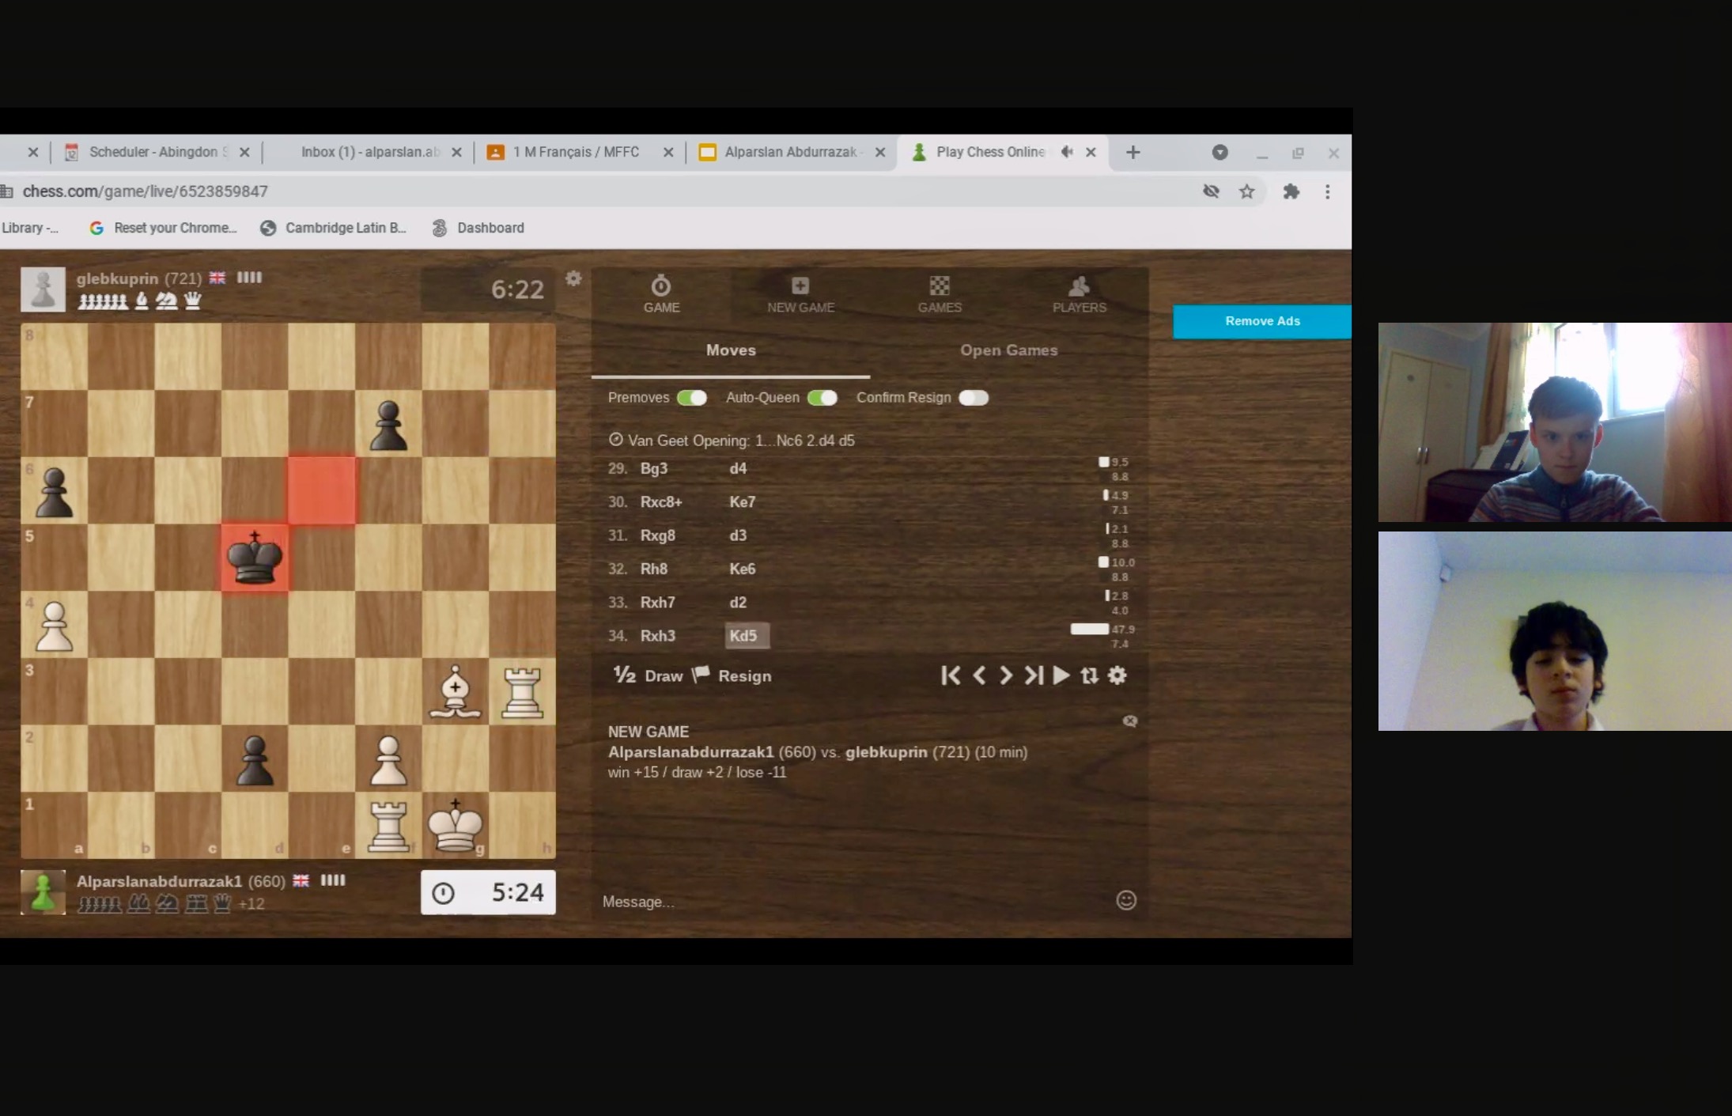Select the white rook on h3

point(522,691)
